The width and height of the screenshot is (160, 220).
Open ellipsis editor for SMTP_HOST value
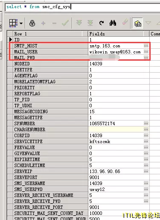[146, 46]
